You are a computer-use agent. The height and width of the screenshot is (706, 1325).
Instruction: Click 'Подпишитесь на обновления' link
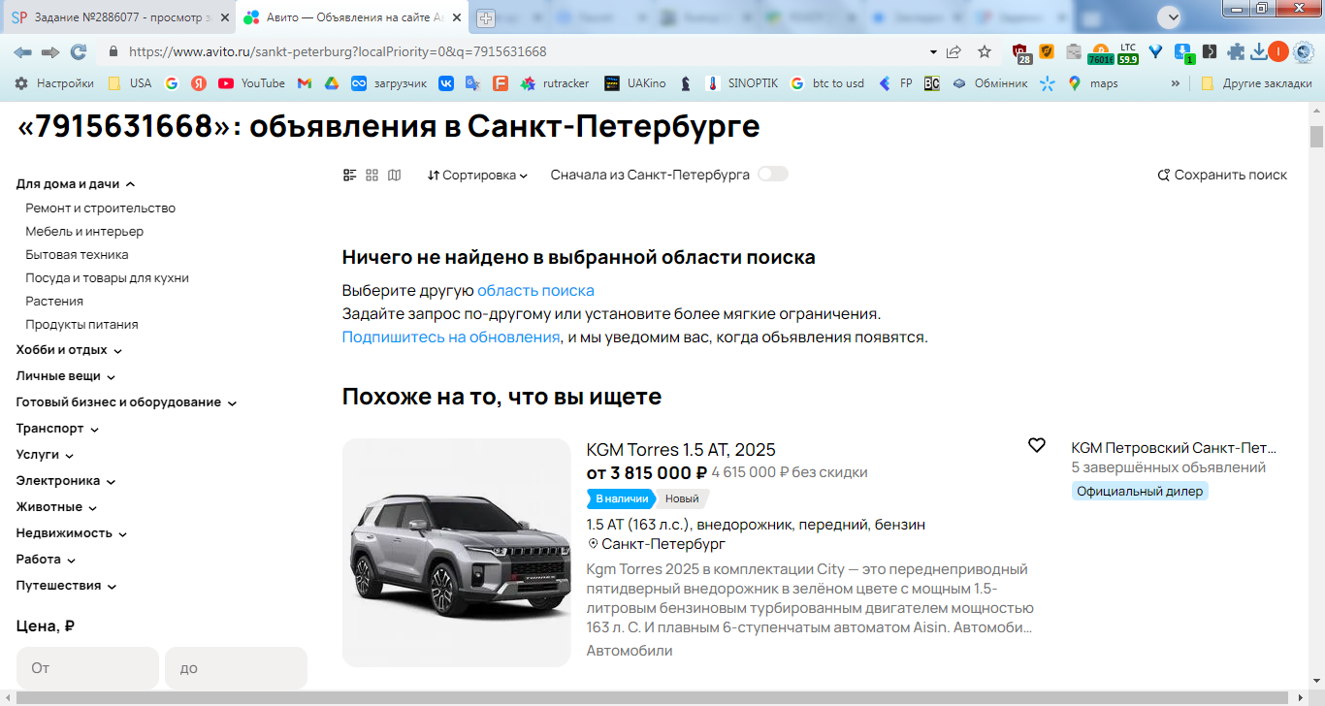click(451, 337)
